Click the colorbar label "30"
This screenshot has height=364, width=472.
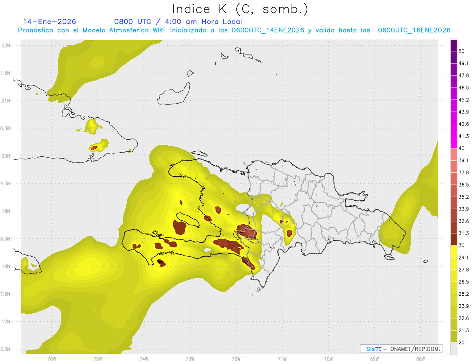(x=462, y=245)
